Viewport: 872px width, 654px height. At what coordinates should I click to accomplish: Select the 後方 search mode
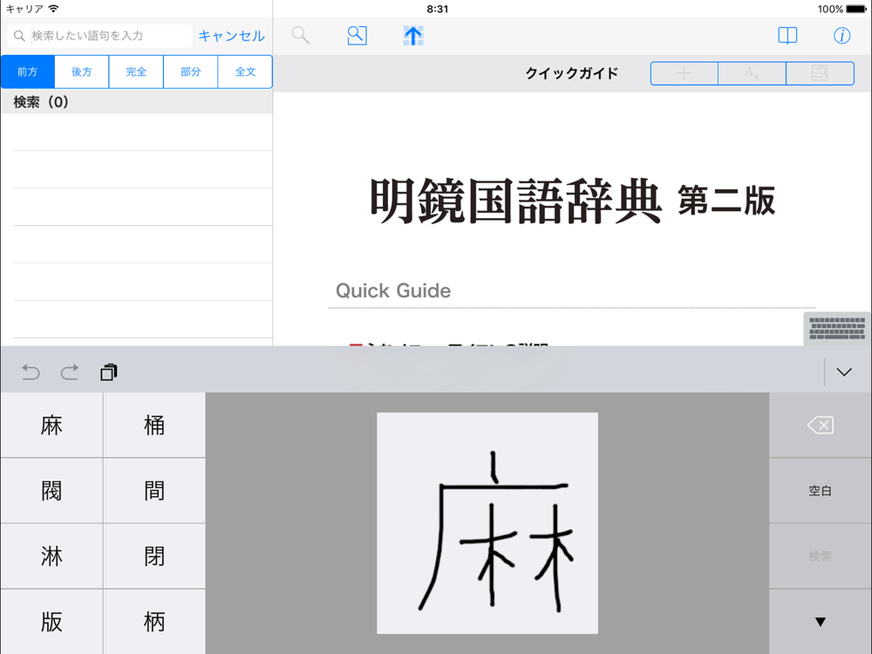[82, 72]
